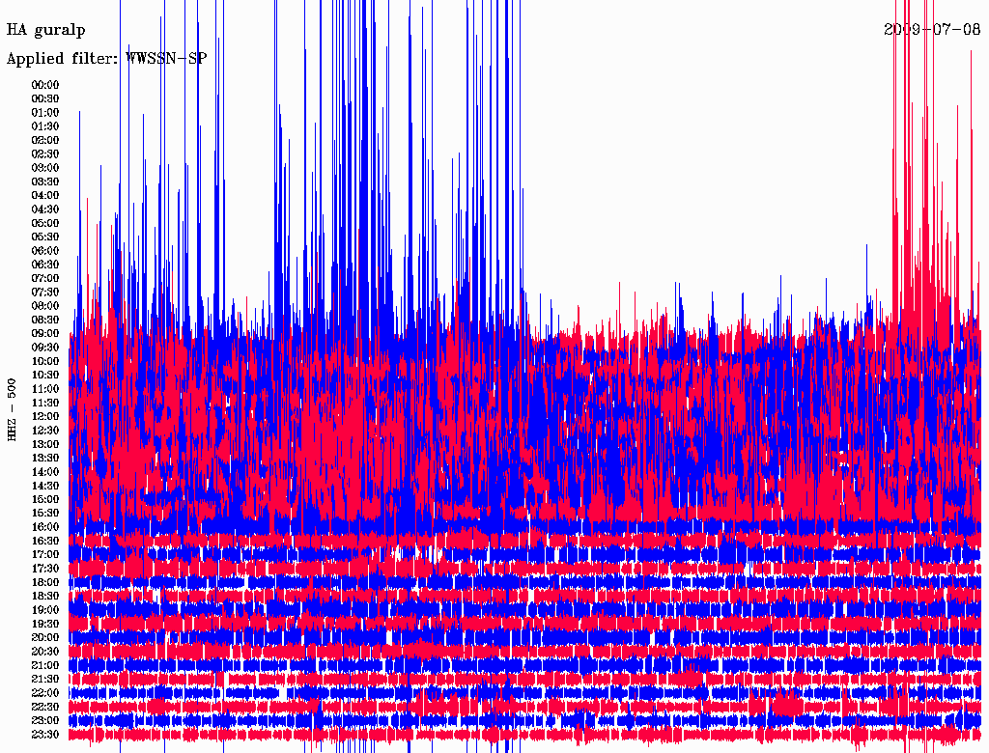Click the 2009-07-08 date label
This screenshot has height=753, width=989.
(932, 29)
